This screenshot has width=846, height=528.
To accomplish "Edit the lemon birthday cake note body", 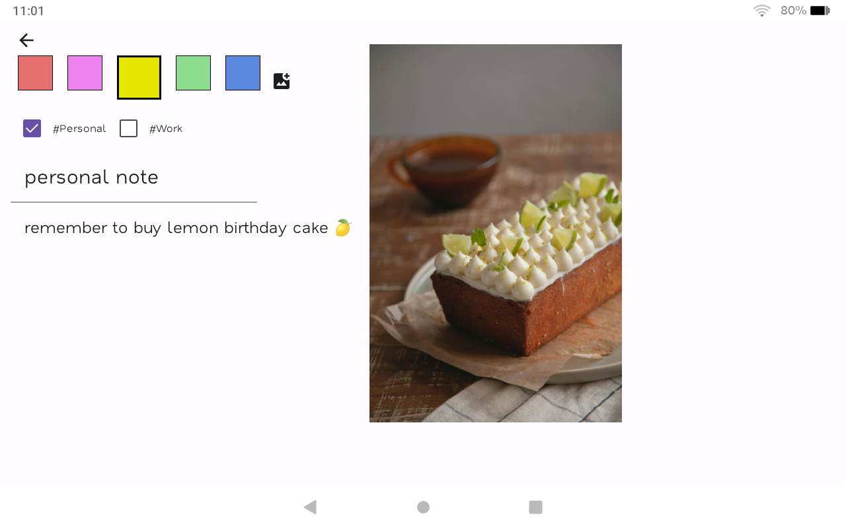I will click(x=188, y=228).
